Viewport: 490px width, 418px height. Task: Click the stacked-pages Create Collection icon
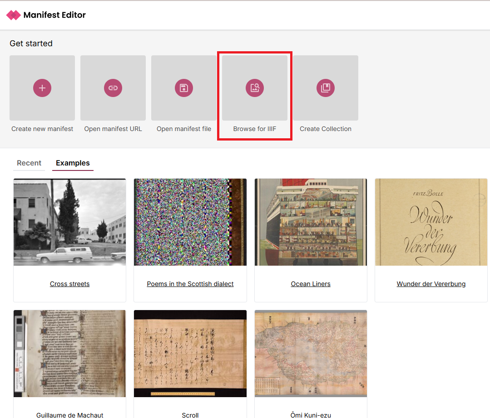[x=326, y=88]
